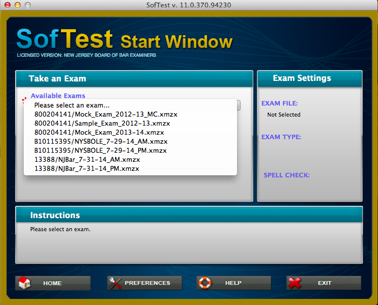Select 'Please select an exam...' placeholder option
The height and width of the screenshot is (305, 378).
(130, 105)
